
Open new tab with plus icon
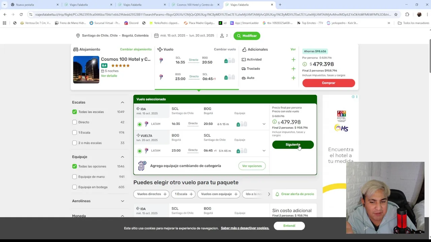pyautogui.click(x=280, y=5)
